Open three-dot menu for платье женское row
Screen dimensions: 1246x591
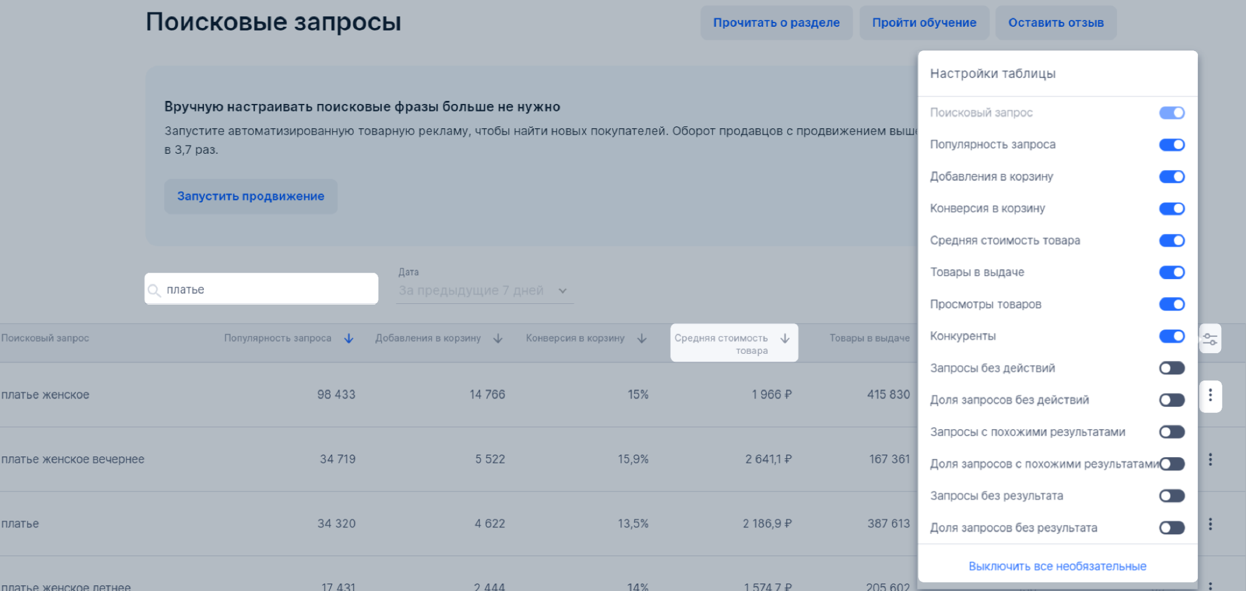1210,395
